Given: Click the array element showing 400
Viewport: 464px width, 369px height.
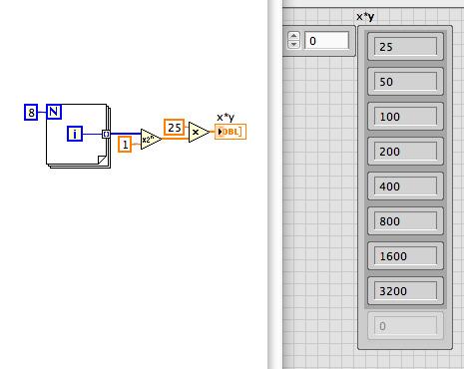Looking at the screenshot, I should pos(405,186).
